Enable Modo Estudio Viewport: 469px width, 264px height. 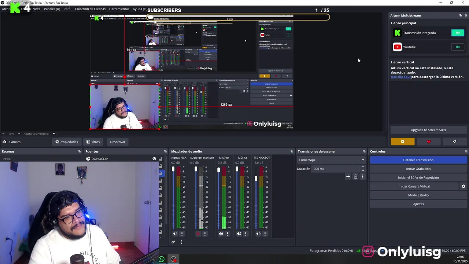[418, 195]
